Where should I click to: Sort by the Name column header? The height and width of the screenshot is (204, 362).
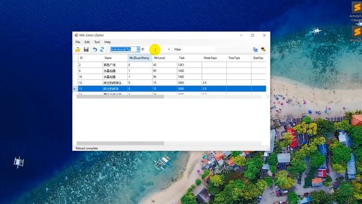click(x=115, y=58)
